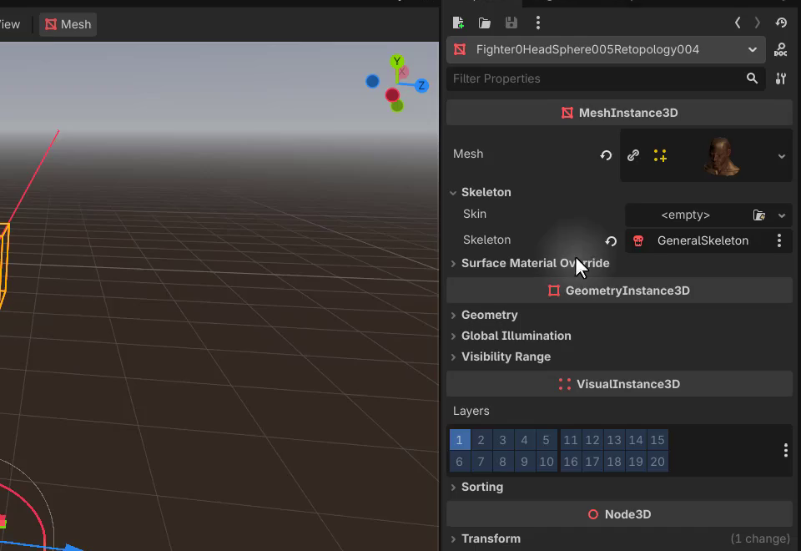Revert the Mesh property to default
Screen dimensions: 801x551
[606, 155]
